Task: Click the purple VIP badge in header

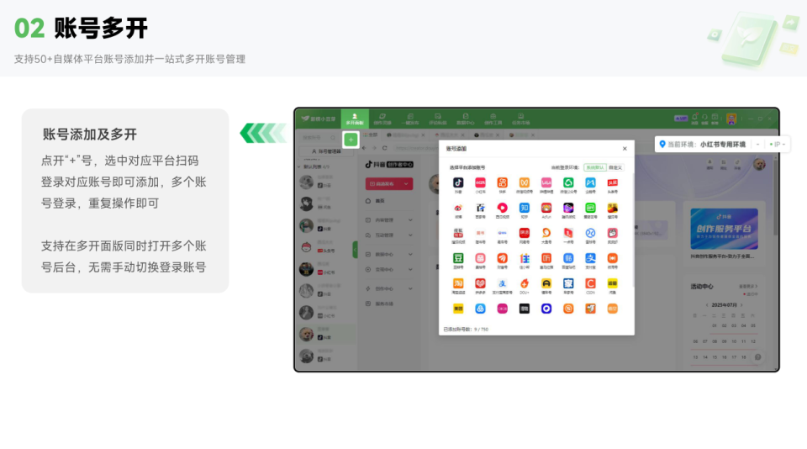Action: point(680,119)
